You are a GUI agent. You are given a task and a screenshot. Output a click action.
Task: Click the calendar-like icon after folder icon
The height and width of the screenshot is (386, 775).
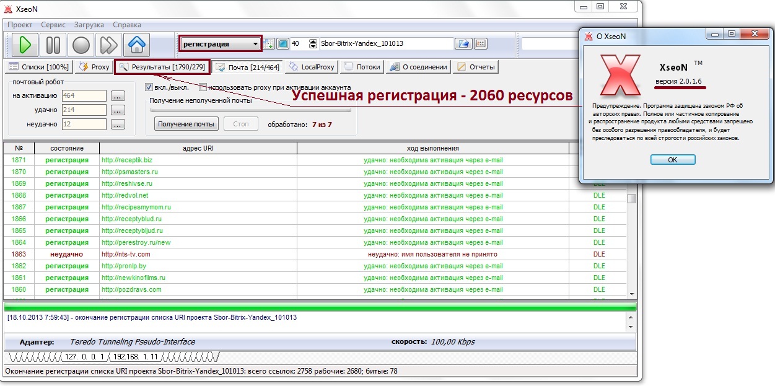pyautogui.click(x=480, y=44)
